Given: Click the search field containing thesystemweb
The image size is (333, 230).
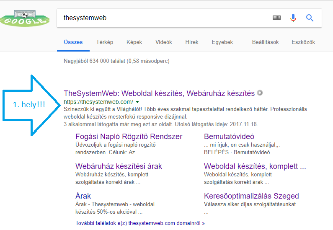Looking at the screenshot, I should point(163,18).
